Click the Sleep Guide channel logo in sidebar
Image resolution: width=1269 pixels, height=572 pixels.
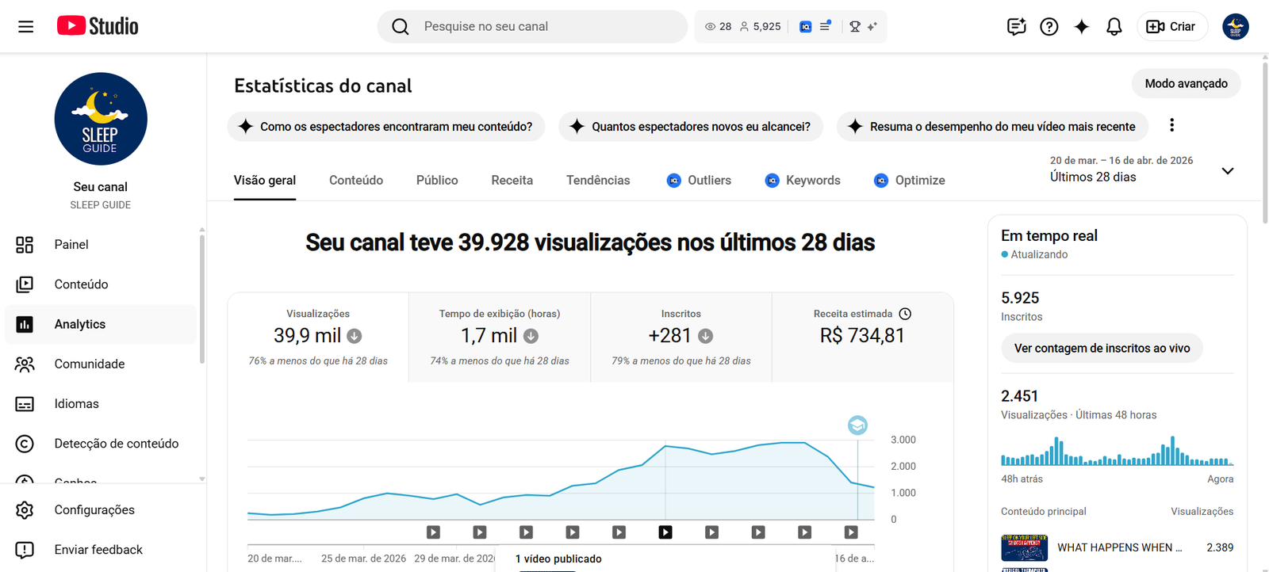click(x=101, y=119)
